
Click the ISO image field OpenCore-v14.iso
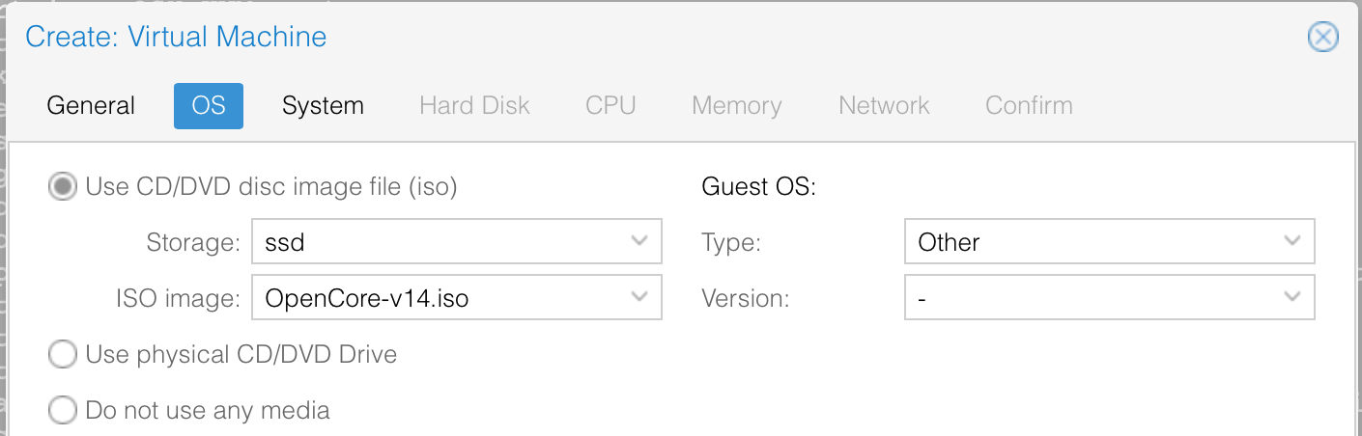435,298
